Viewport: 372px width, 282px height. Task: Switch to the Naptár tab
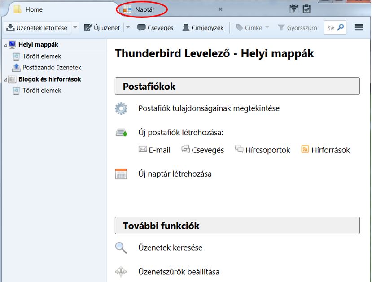click(x=144, y=9)
